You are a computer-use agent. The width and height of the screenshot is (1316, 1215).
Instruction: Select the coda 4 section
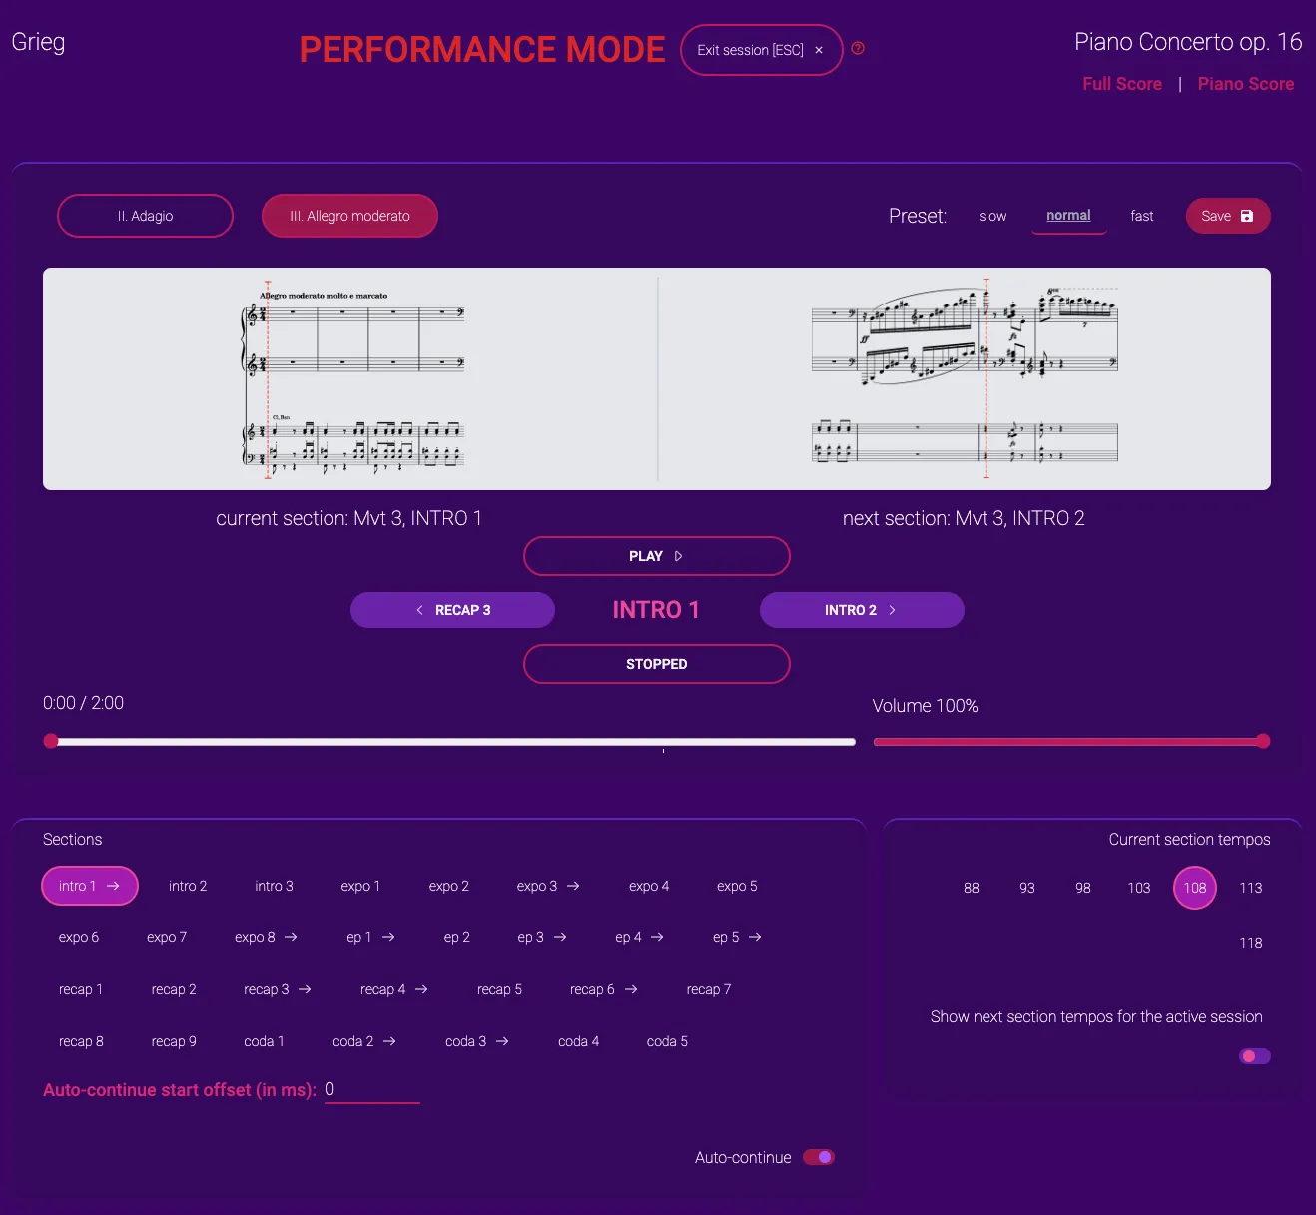pos(579,1041)
